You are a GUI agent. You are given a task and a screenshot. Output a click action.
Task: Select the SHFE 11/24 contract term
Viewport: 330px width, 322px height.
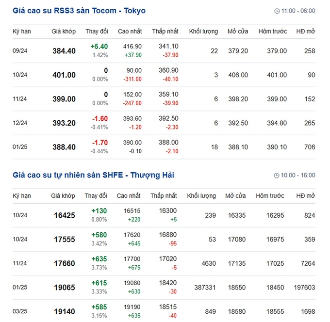(20, 263)
